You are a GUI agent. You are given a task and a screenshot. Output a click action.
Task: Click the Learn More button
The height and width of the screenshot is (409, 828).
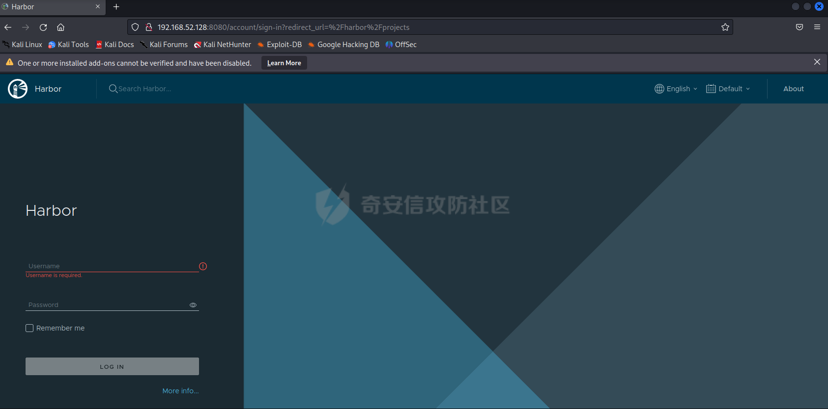tap(284, 63)
